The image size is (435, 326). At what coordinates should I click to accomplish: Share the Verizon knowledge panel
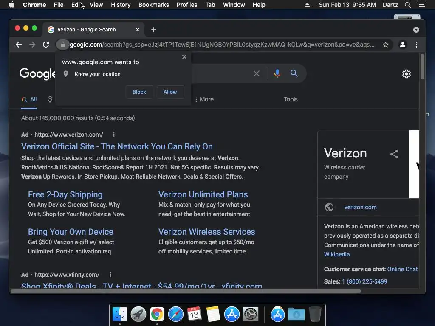click(x=394, y=154)
